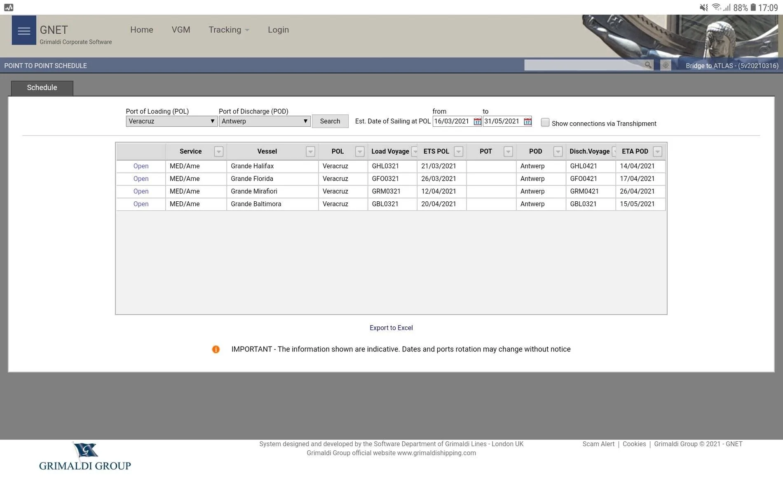Open the Grande Mirafiori schedule row
This screenshot has width=783, height=489.
tap(141, 191)
